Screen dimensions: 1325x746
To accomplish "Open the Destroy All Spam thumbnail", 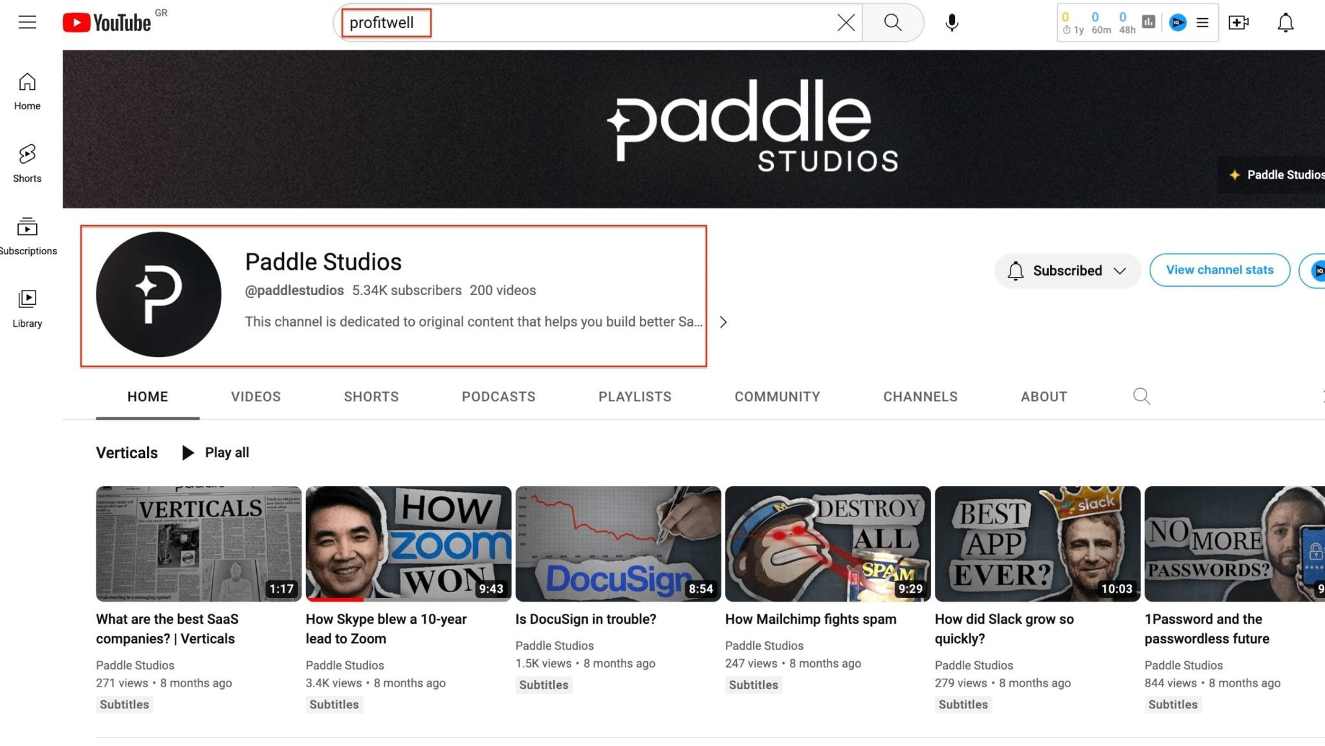I will pyautogui.click(x=827, y=543).
